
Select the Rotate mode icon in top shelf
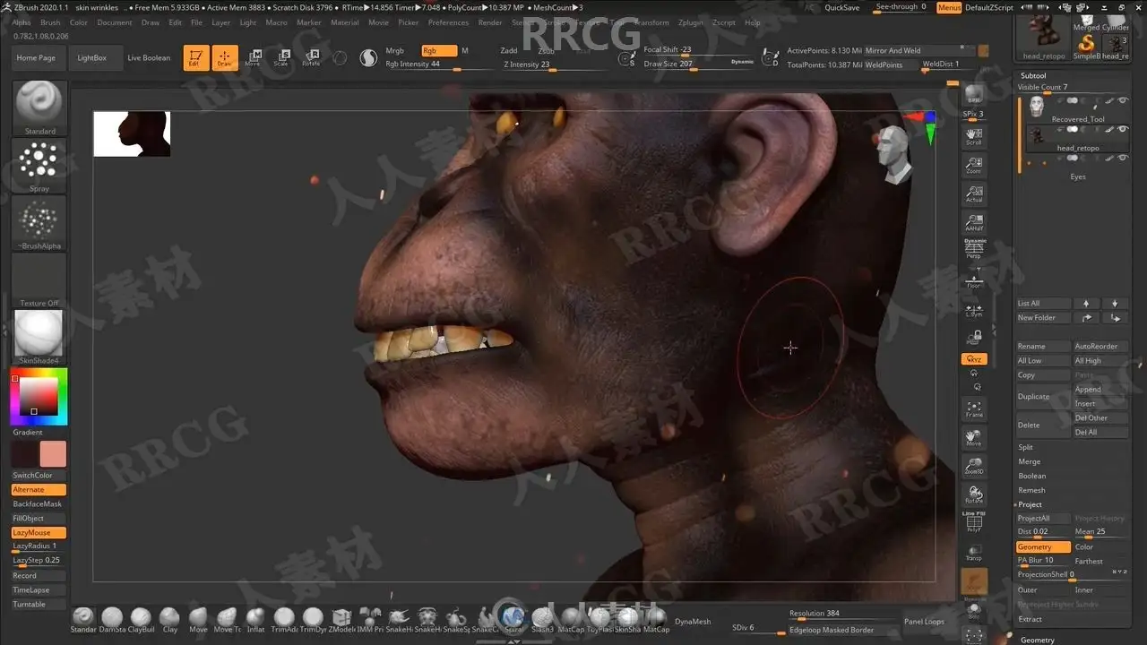pos(311,57)
